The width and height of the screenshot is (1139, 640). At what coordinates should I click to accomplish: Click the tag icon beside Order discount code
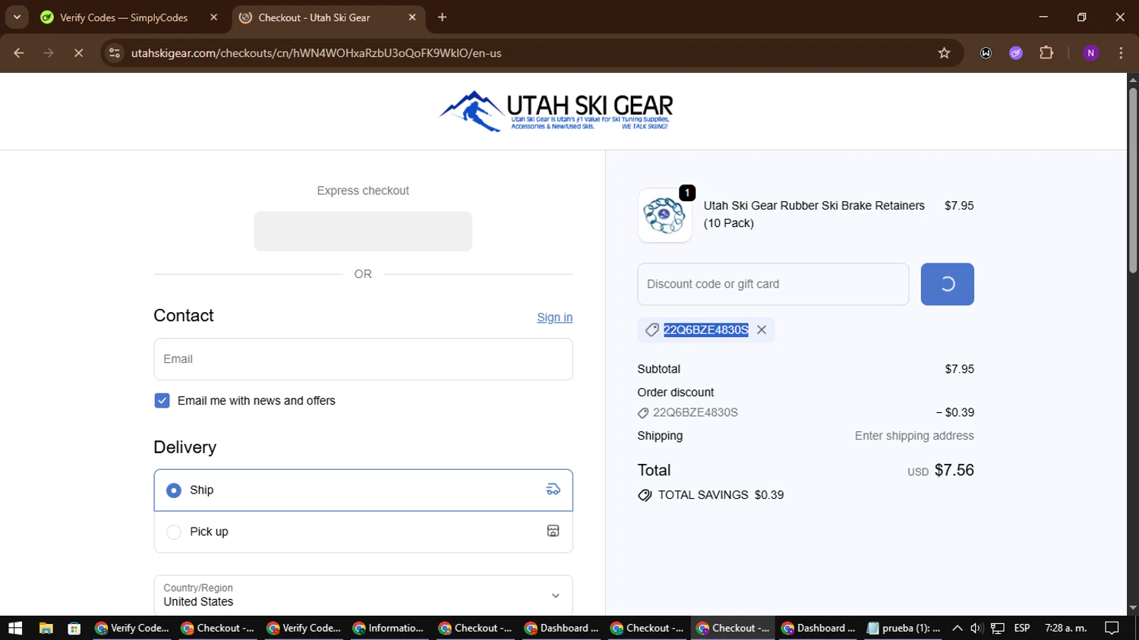(x=643, y=413)
